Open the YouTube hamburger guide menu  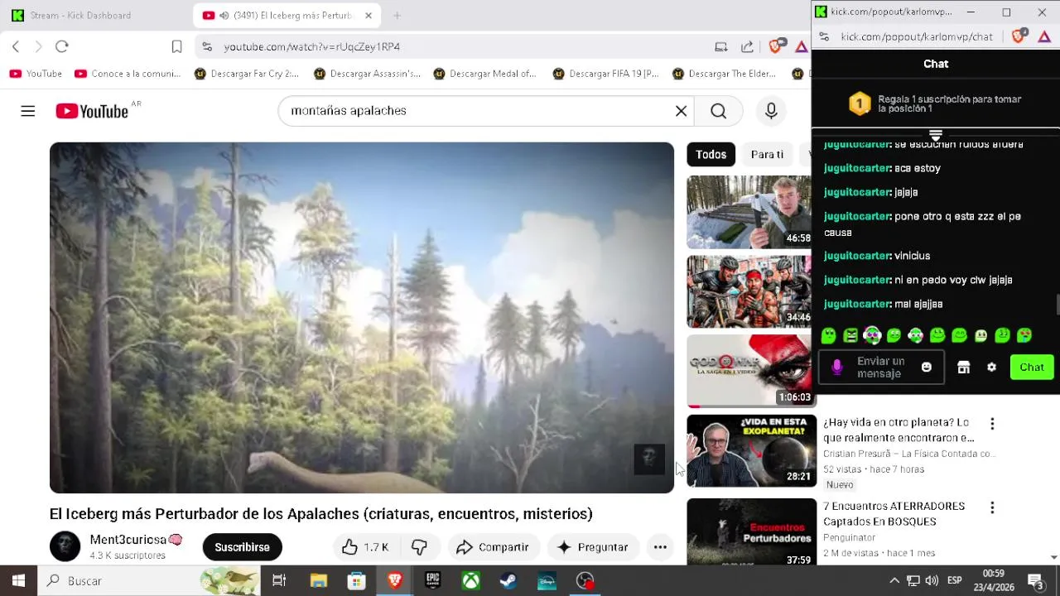28,111
